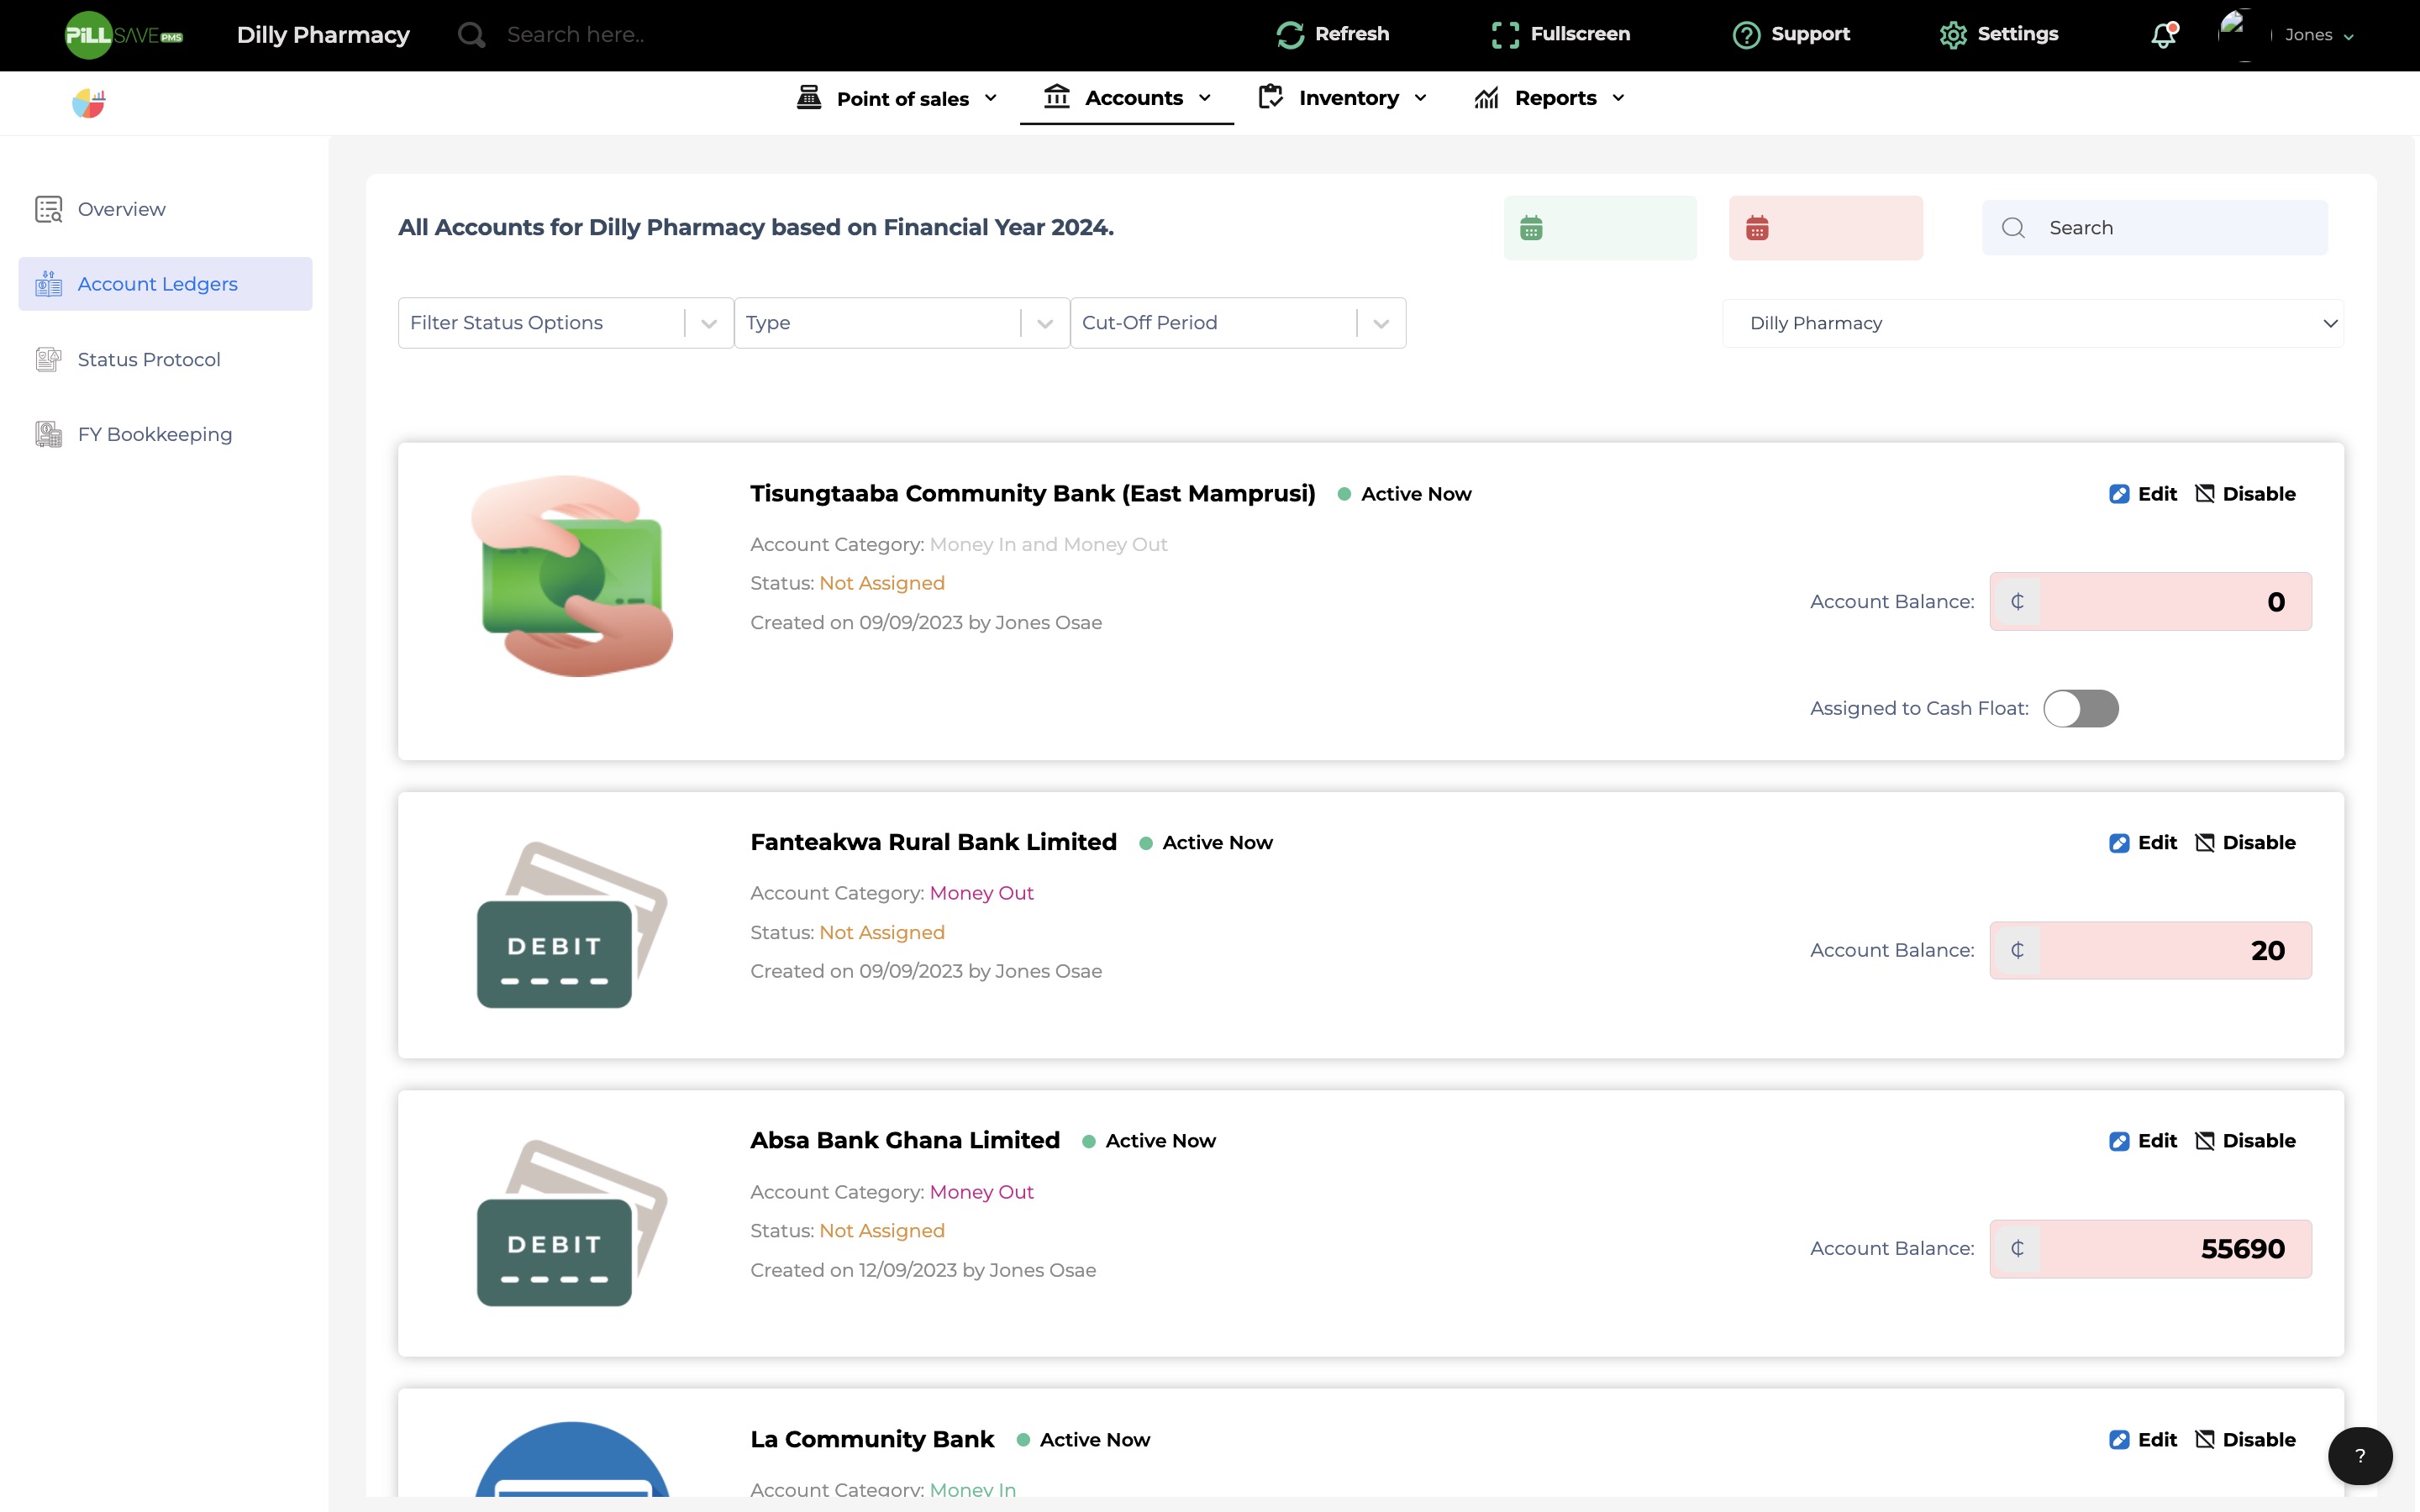Click the Settings label in header

tap(2018, 34)
